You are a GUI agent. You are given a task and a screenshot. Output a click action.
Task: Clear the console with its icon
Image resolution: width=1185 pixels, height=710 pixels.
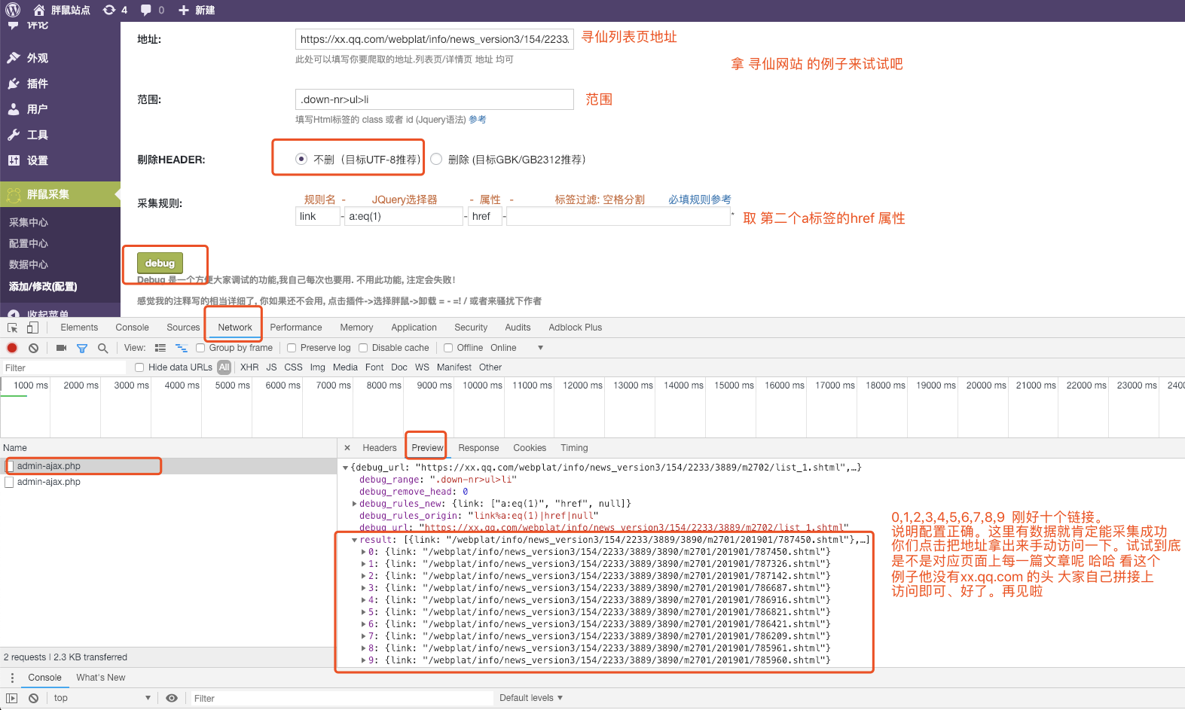tap(33, 699)
